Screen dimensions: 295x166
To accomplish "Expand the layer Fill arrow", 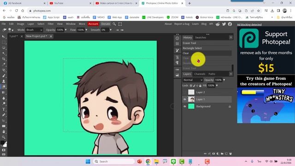I will click(x=217, y=86).
